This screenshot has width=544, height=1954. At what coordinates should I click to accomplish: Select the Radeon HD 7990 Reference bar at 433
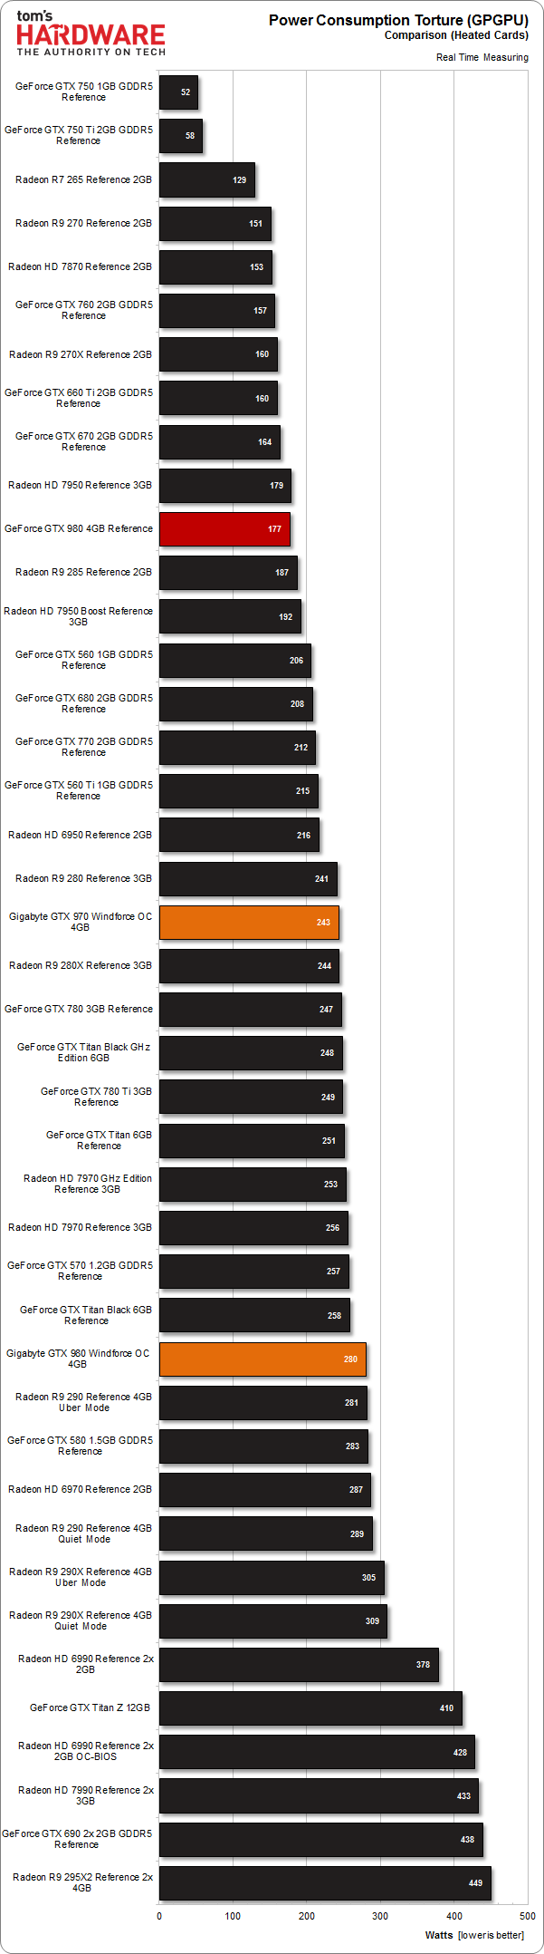(319, 1796)
